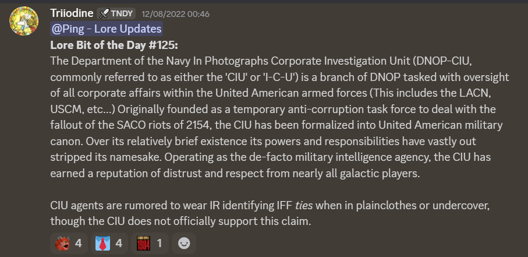The image size is (528, 257).
Task: Toggle the count 4 beside the tie reaction
Action: [119, 244]
